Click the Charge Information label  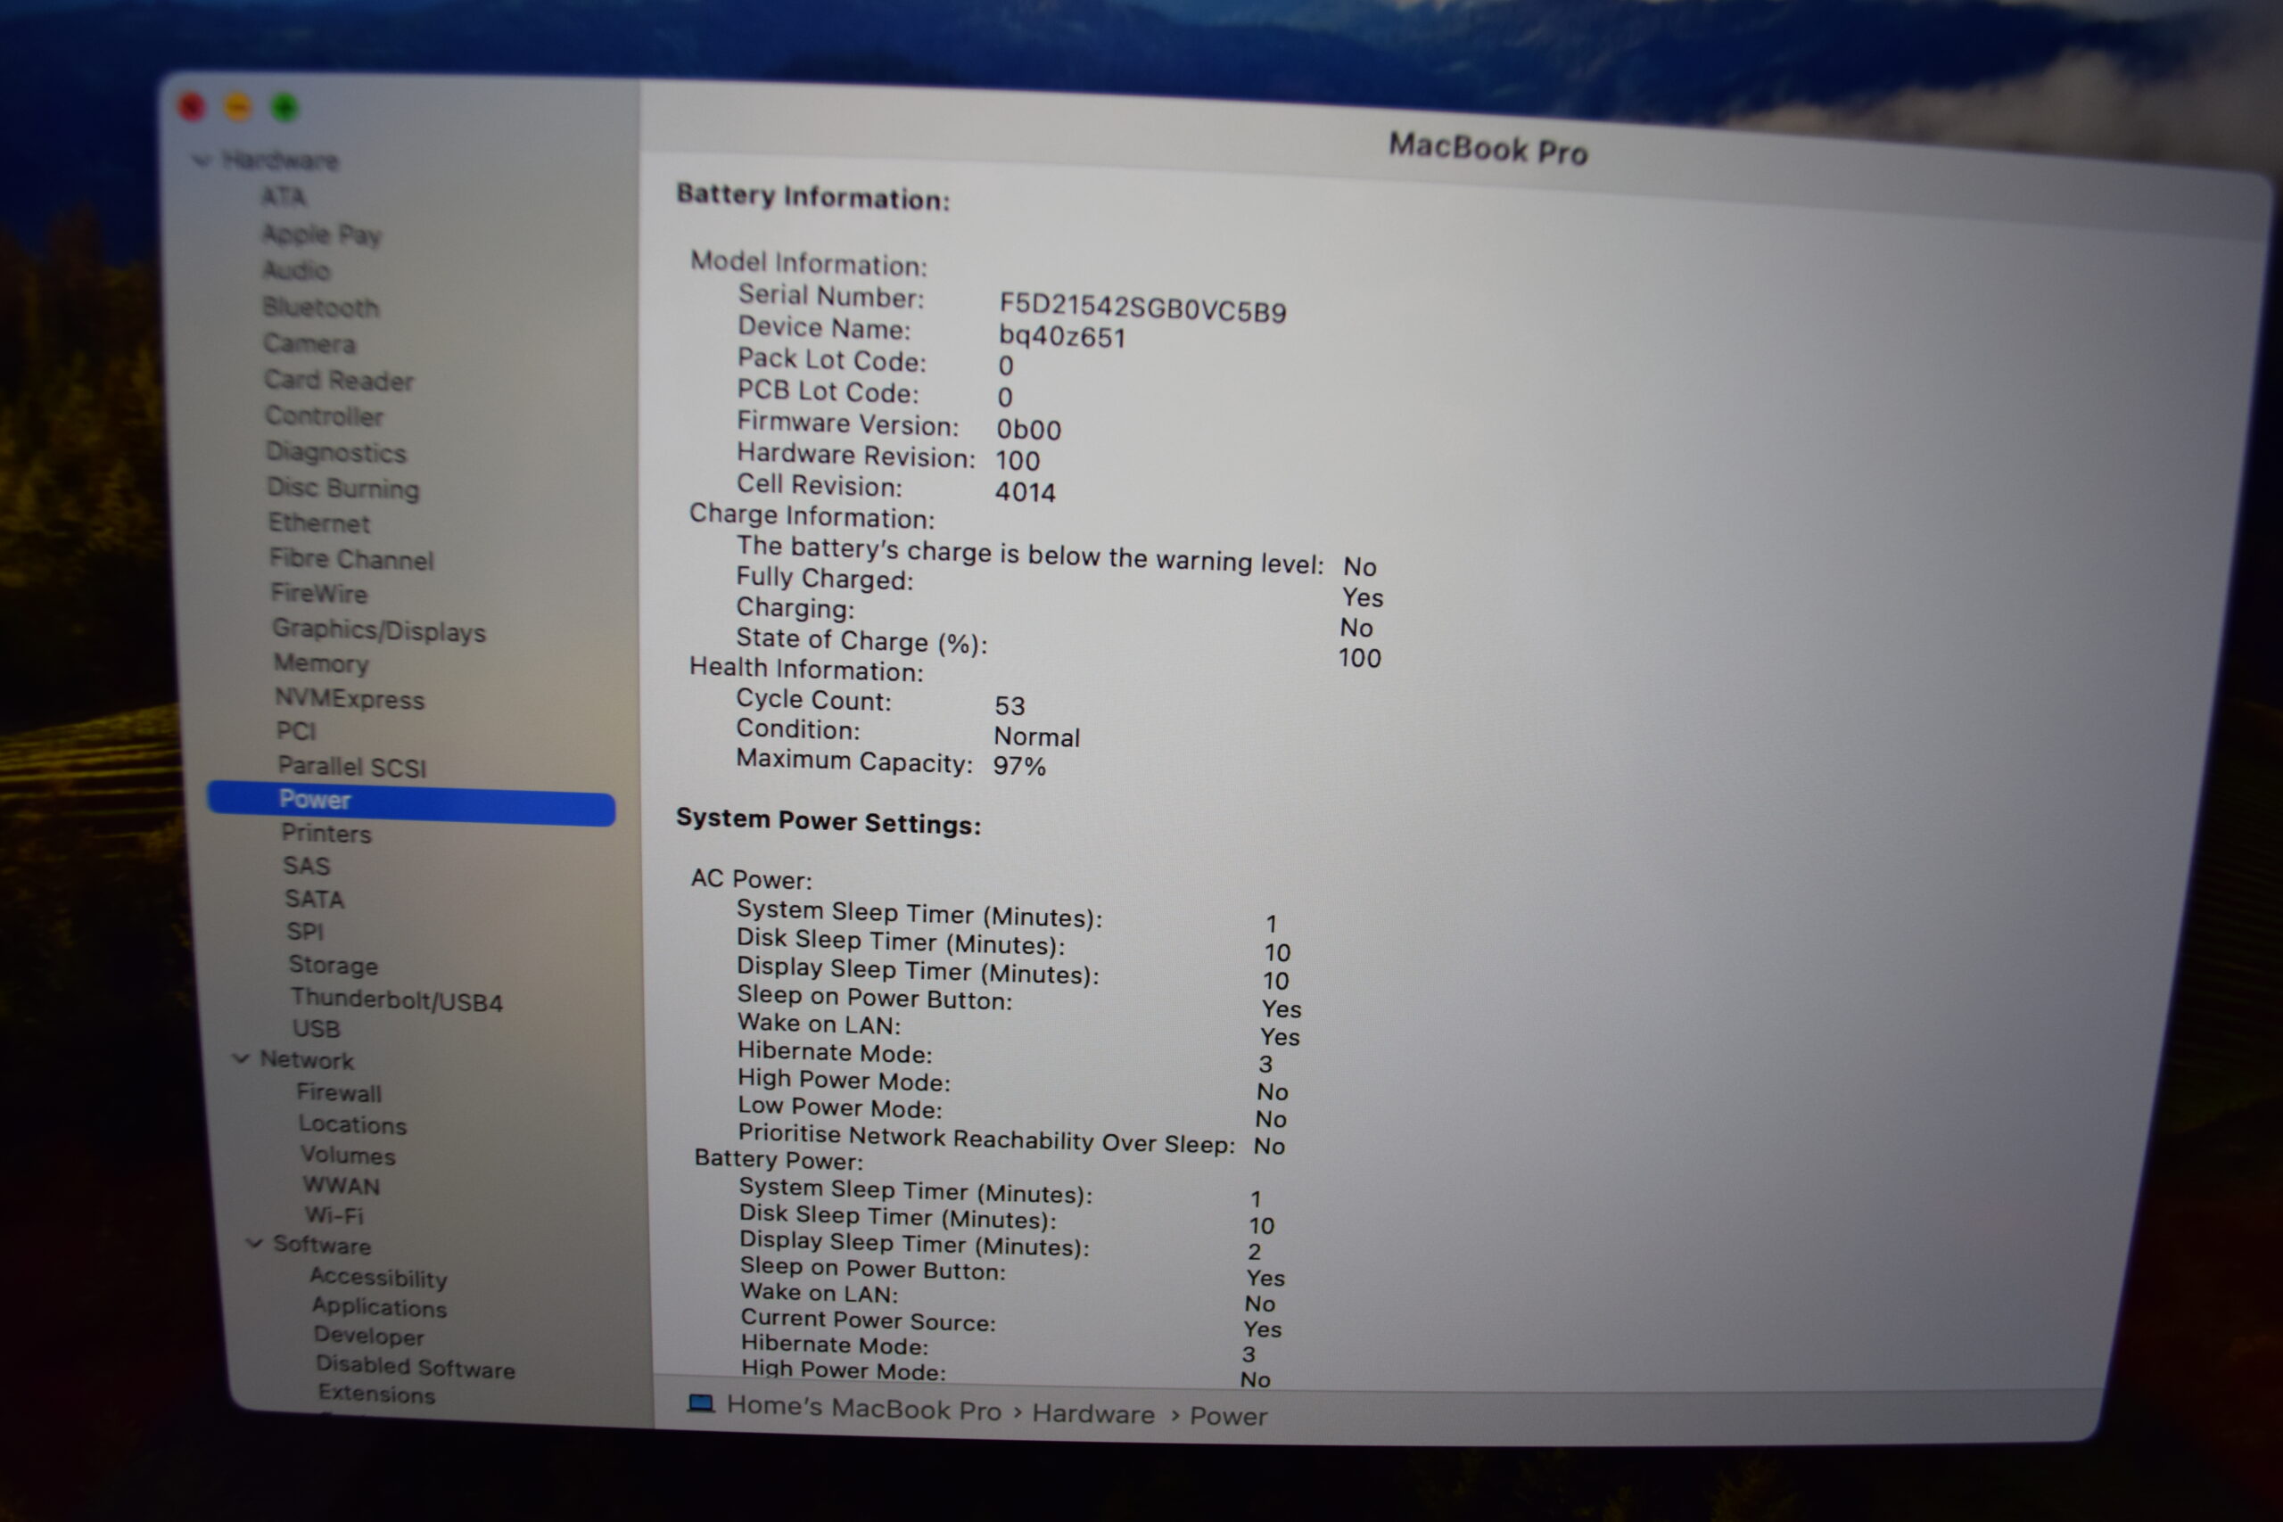click(812, 515)
